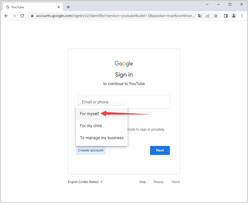The width and height of the screenshot is (248, 203).
Task: Open the Chrome three-dot menu
Action: pos(242,16)
